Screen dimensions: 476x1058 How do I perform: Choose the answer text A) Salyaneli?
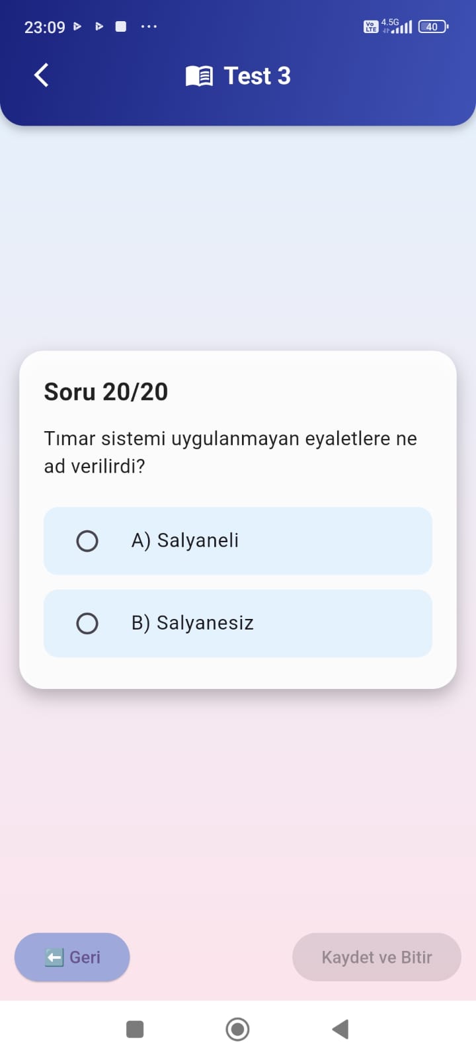(185, 541)
